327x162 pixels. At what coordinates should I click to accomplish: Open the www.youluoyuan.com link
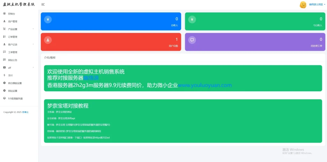[x=205, y=85]
